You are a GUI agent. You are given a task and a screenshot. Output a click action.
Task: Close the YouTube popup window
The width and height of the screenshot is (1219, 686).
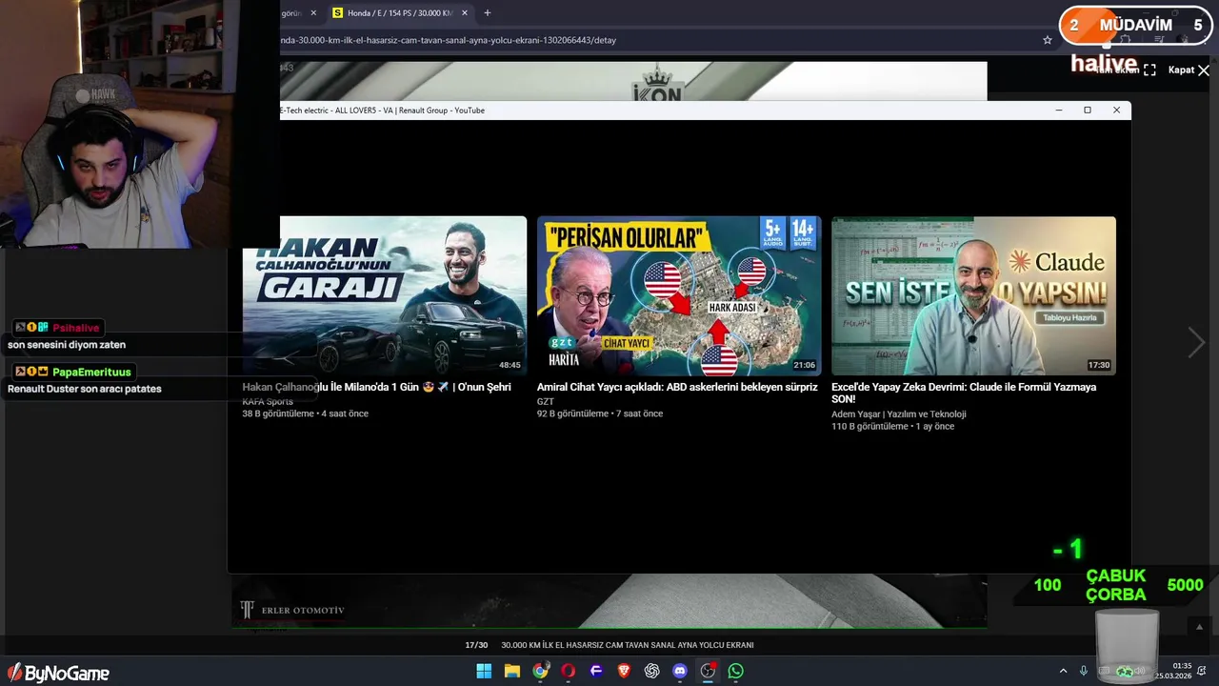pyautogui.click(x=1116, y=111)
